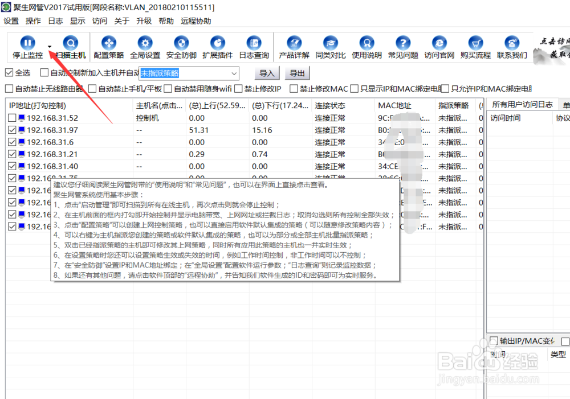Sort by (总)下行 column header
This screenshot has width=570, height=399.
coord(280,106)
